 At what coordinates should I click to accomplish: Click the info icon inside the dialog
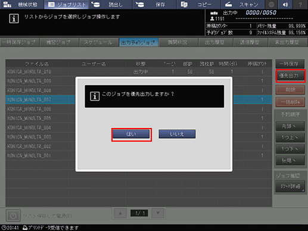click(95, 96)
